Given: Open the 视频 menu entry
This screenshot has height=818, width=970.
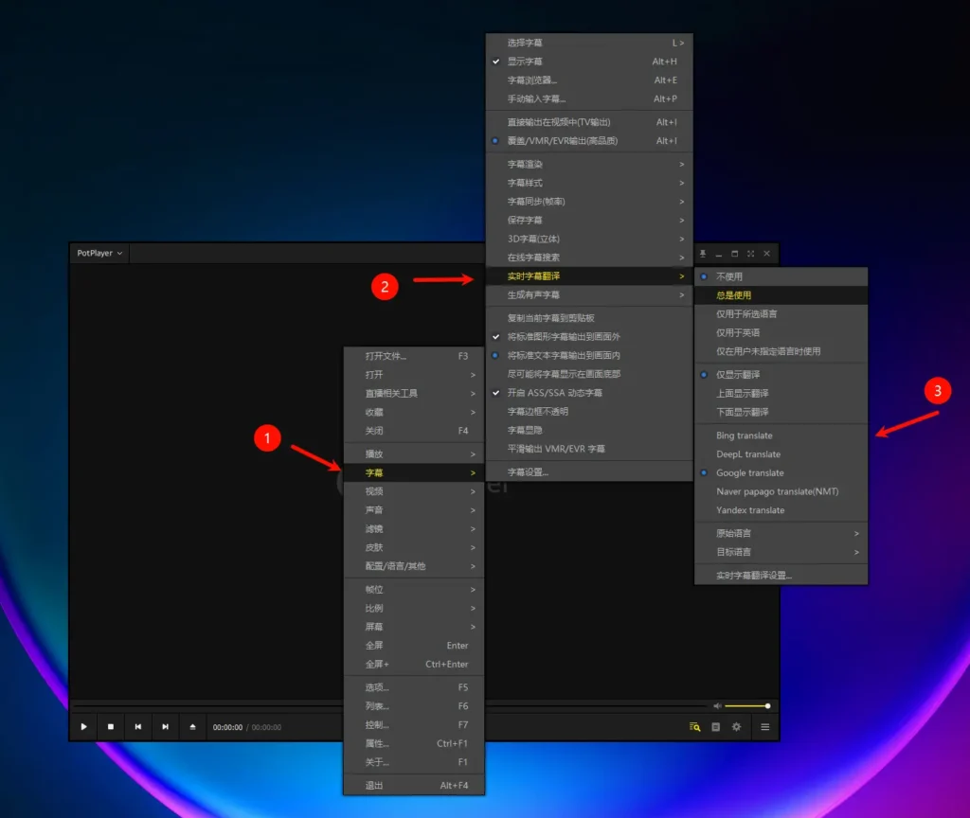Looking at the screenshot, I should pos(414,491).
